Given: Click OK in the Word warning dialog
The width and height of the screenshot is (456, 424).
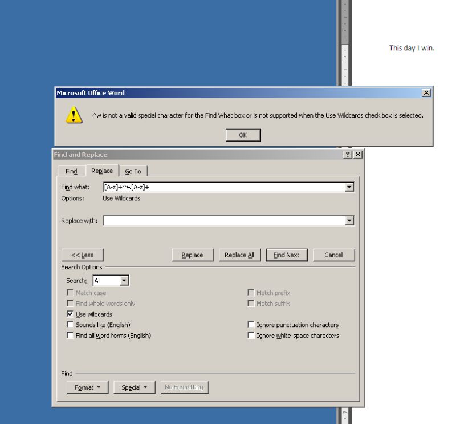Looking at the screenshot, I should tap(243, 135).
